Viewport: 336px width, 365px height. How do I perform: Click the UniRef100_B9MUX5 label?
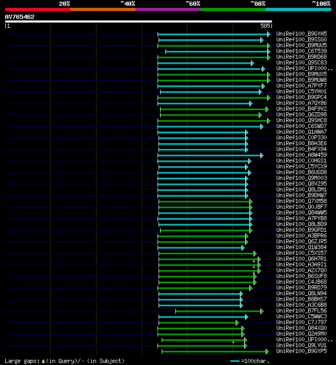(301, 74)
